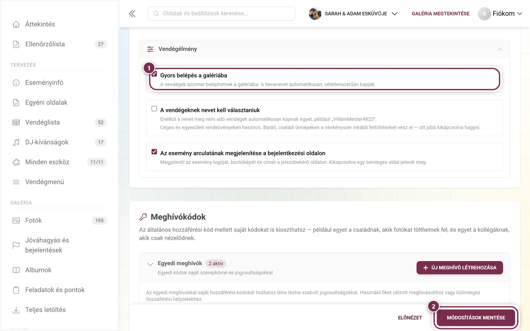Open Sarah & Adam esküvője event dropdown
Image resolution: width=530 pixels, height=331 pixels.
click(x=353, y=14)
